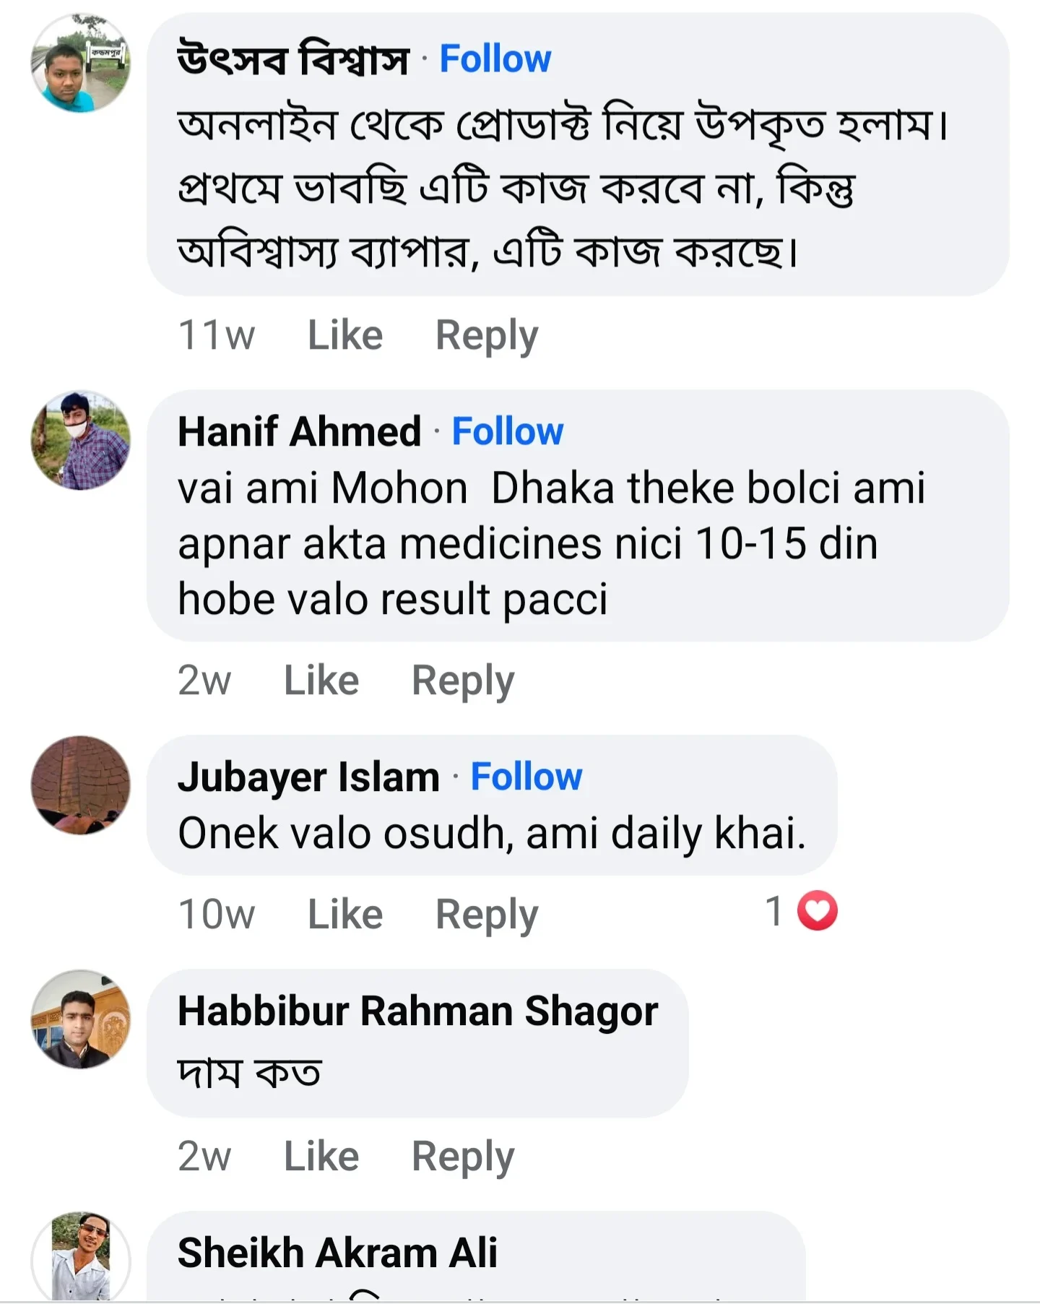Like Jubayer Islam's comment
1040x1304 pixels.
coord(344,913)
